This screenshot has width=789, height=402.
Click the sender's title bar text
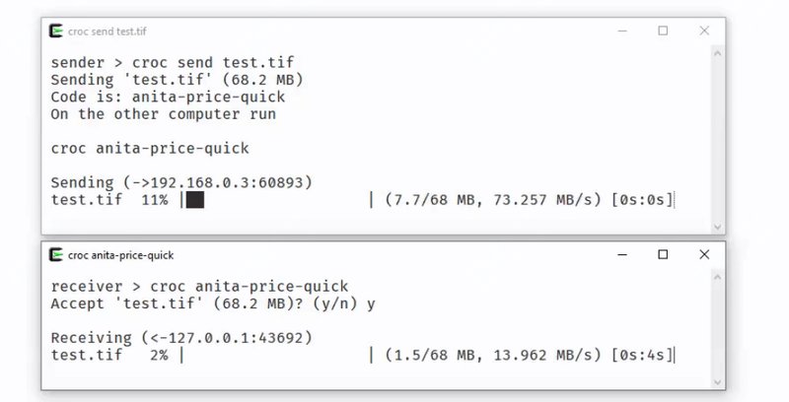[105, 32]
